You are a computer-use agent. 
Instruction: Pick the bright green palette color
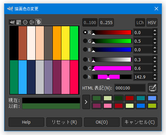(x=74, y=43)
